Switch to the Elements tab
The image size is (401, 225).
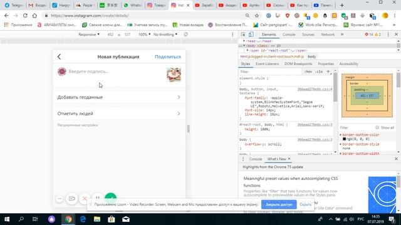pyautogui.click(x=269, y=34)
